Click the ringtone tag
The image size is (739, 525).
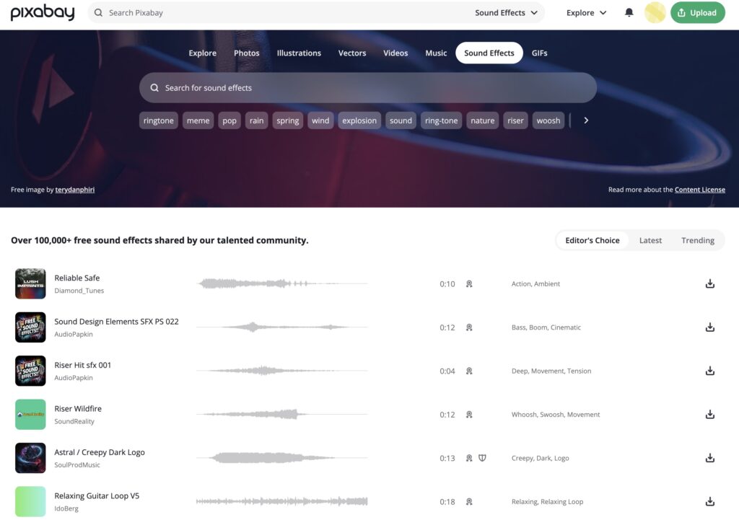[158, 120]
